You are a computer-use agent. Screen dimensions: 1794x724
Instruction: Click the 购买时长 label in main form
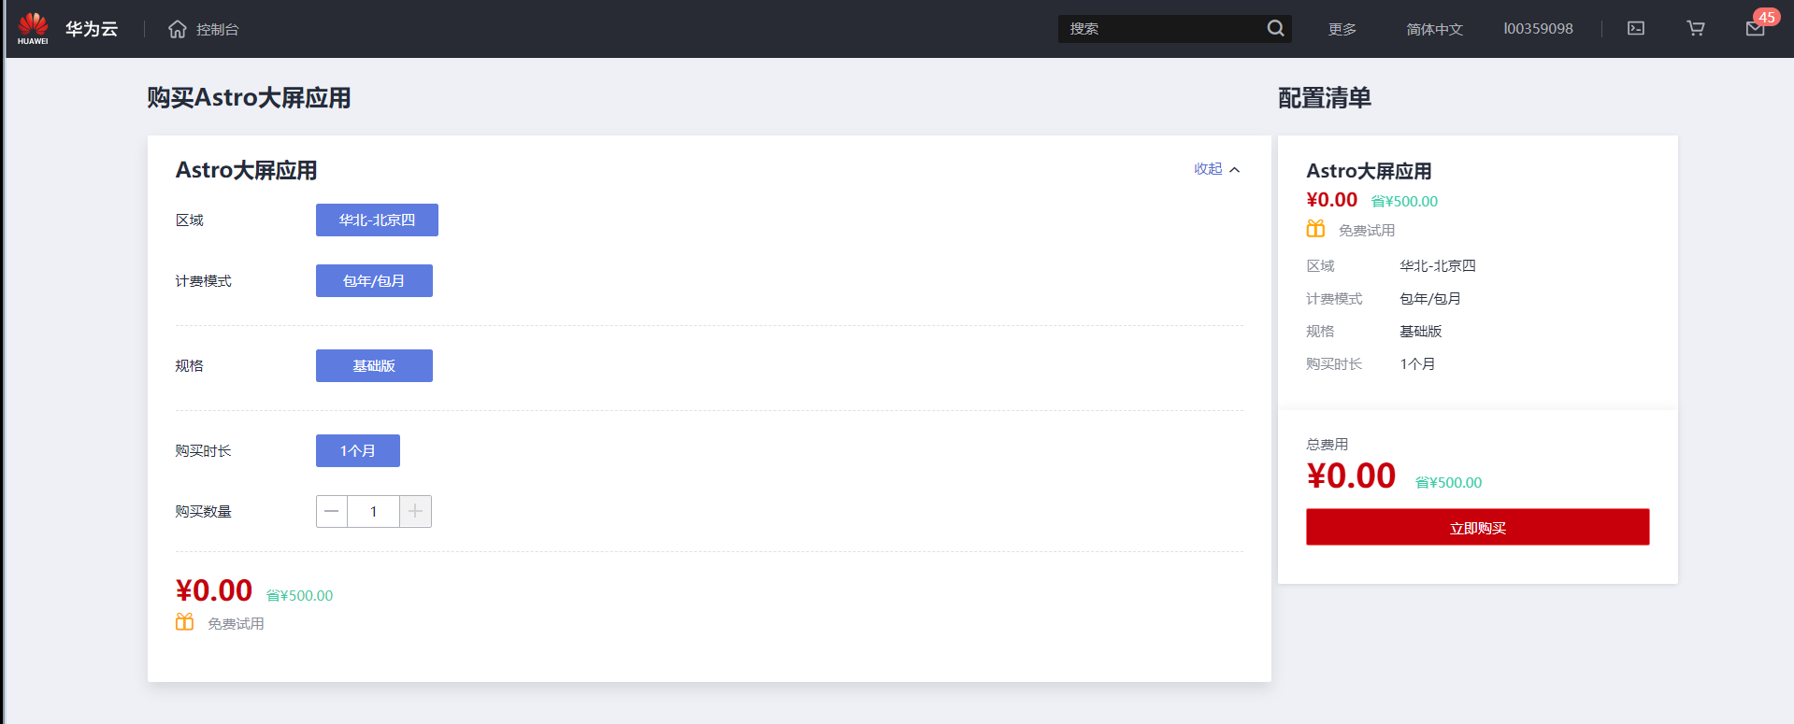point(203,450)
